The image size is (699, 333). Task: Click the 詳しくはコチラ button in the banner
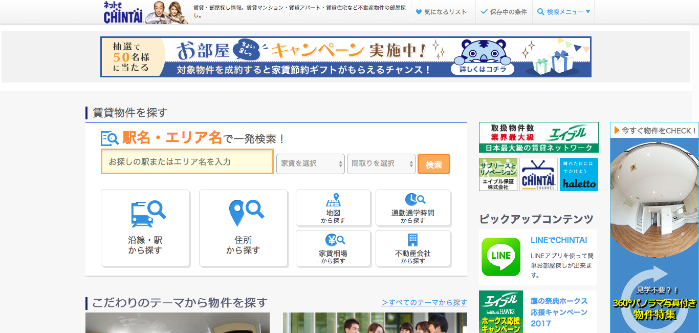(x=483, y=69)
